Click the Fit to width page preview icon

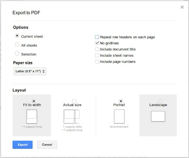(32, 116)
